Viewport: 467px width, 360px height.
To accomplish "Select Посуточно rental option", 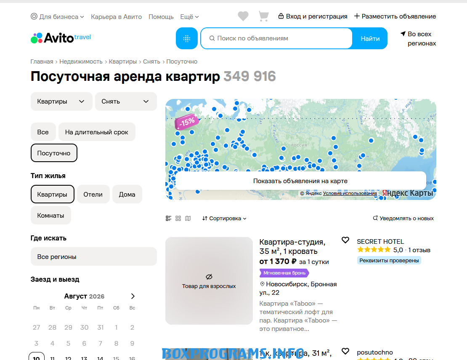I will coord(54,153).
